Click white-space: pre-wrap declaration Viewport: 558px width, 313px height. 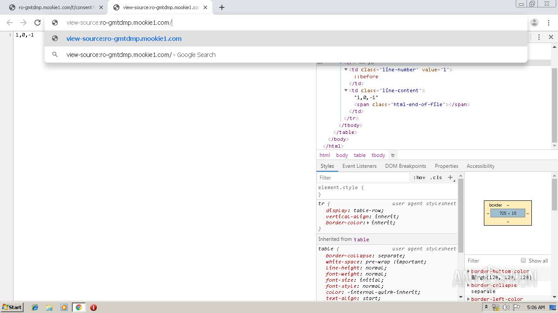click(x=376, y=262)
